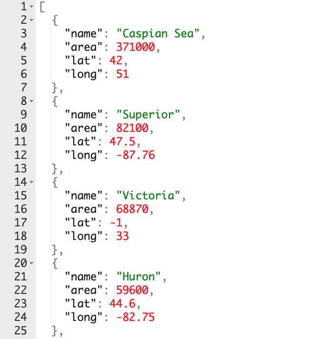Click line number 13 in the gutter

pos(21,168)
